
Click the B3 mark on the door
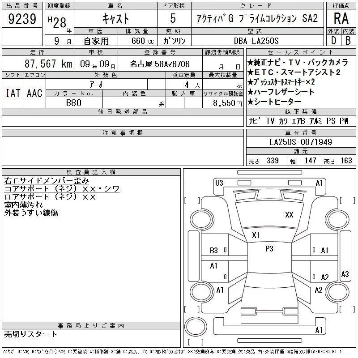pyautogui.click(x=214, y=251)
